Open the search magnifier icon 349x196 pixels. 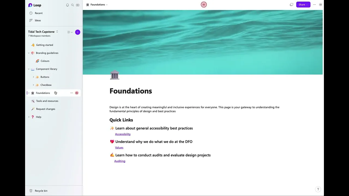[x=73, y=5]
